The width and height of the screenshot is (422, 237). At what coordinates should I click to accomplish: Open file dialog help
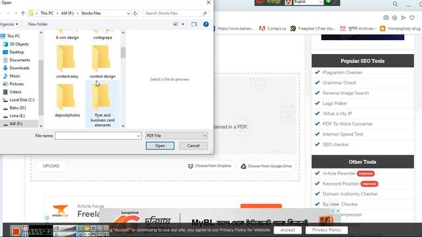(206, 24)
